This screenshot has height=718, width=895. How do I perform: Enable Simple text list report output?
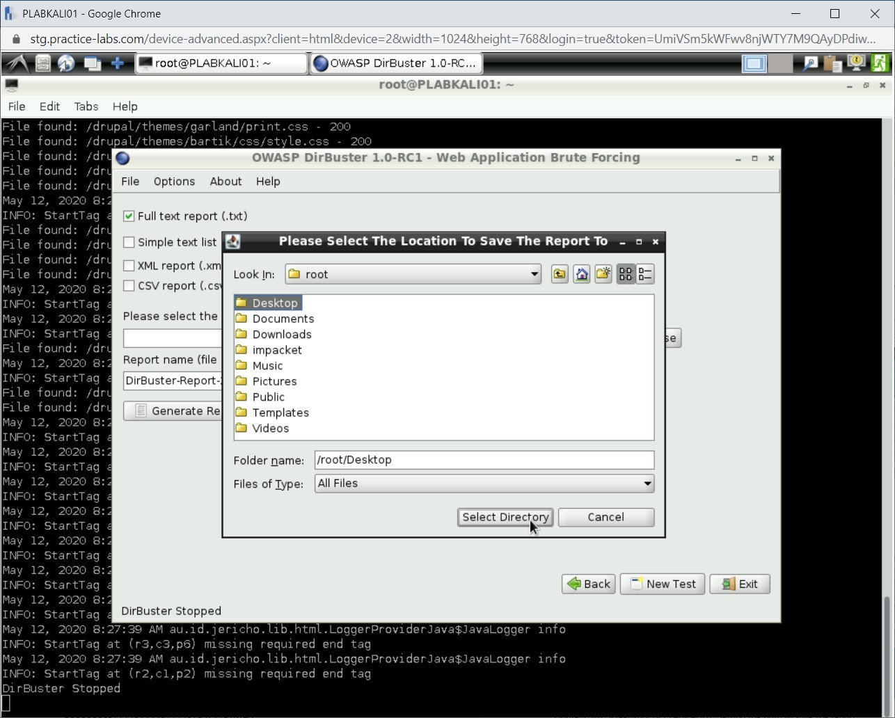click(129, 241)
